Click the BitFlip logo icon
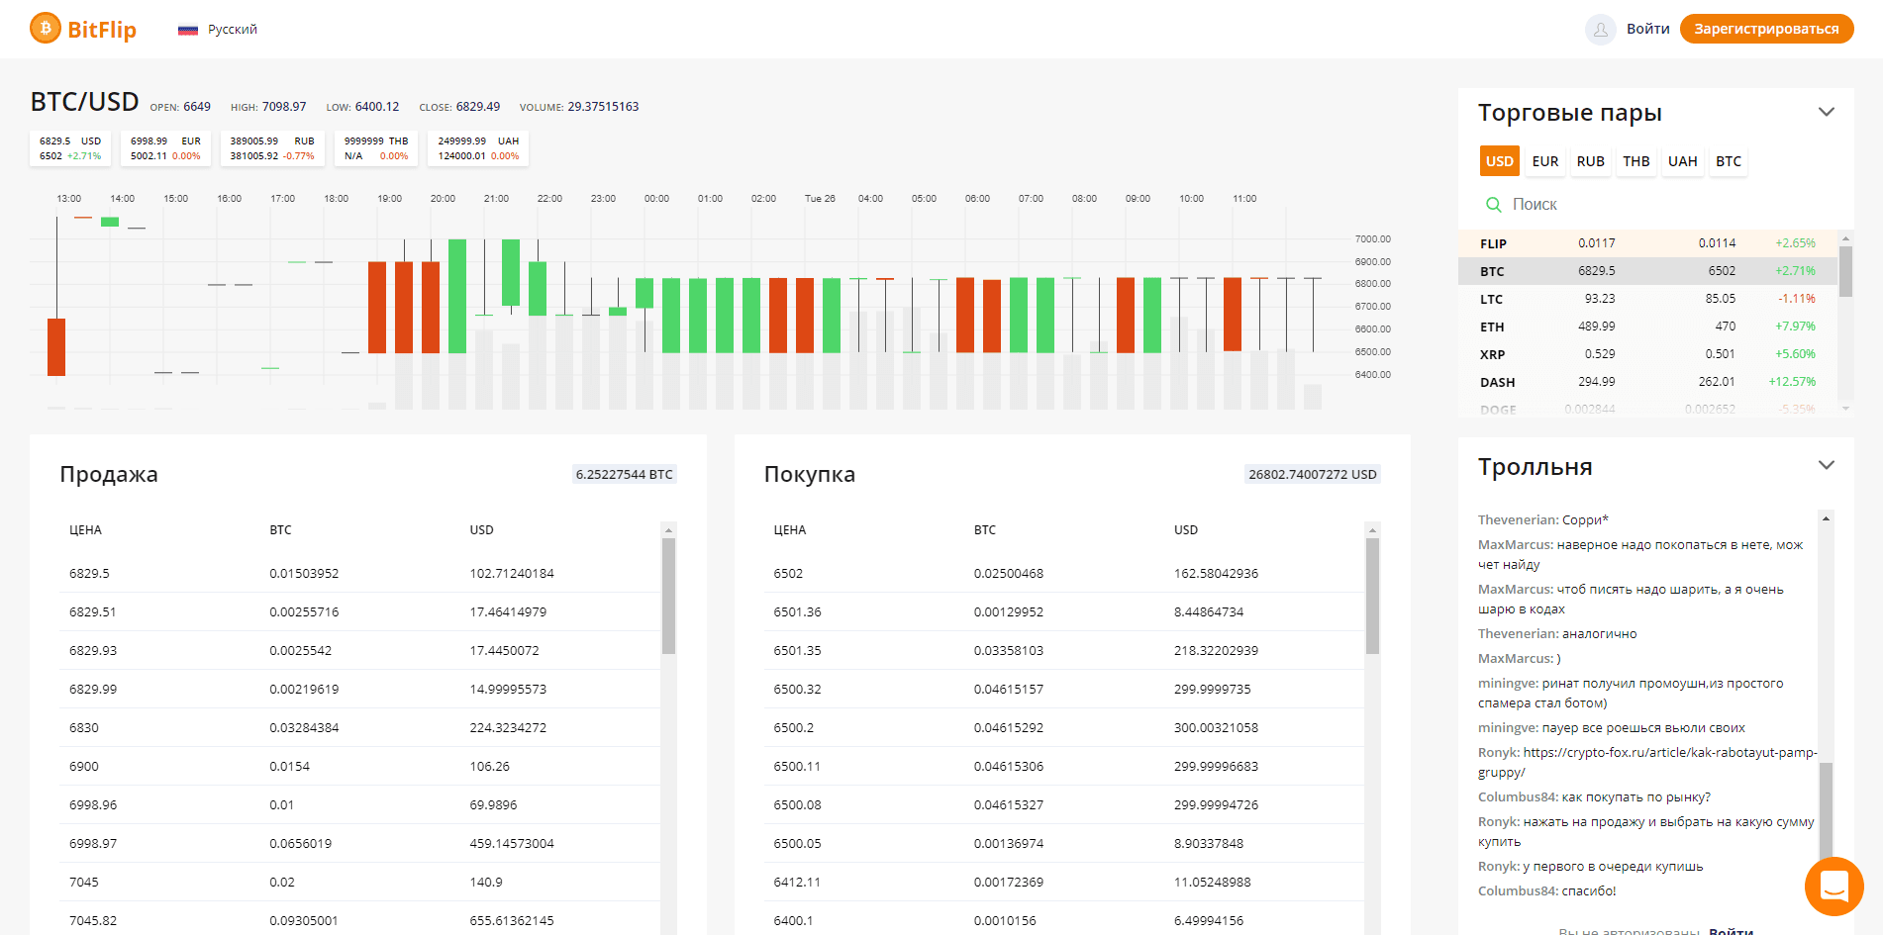 [x=46, y=29]
